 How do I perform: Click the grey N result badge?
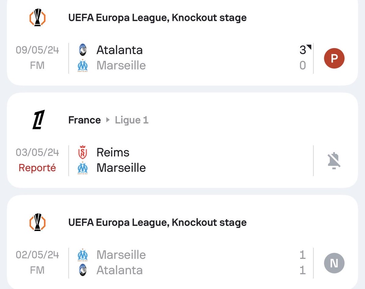(x=334, y=263)
